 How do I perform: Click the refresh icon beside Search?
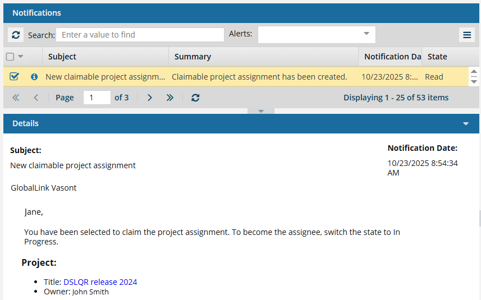(x=16, y=35)
